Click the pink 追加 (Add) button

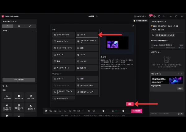click(x=130, y=104)
